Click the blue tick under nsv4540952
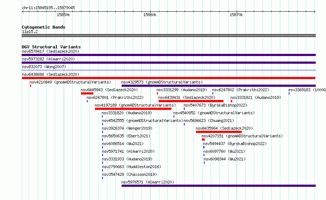The image size is (326, 200). (174, 116)
